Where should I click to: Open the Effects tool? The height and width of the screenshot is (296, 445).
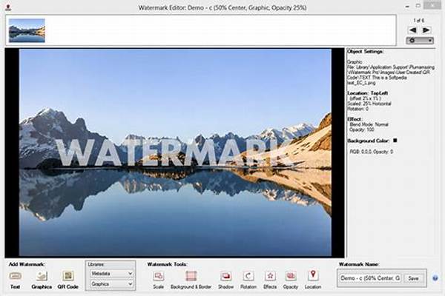click(270, 275)
